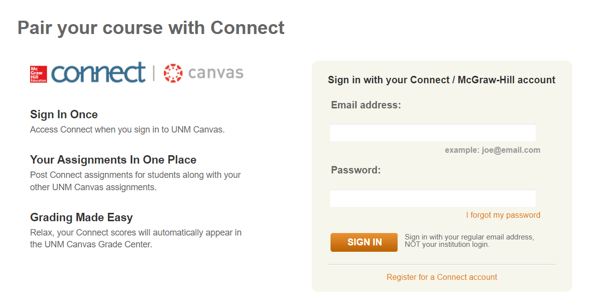The image size is (589, 304).
Task: Click the McGraw Hill Education red logo
Action: [38, 74]
